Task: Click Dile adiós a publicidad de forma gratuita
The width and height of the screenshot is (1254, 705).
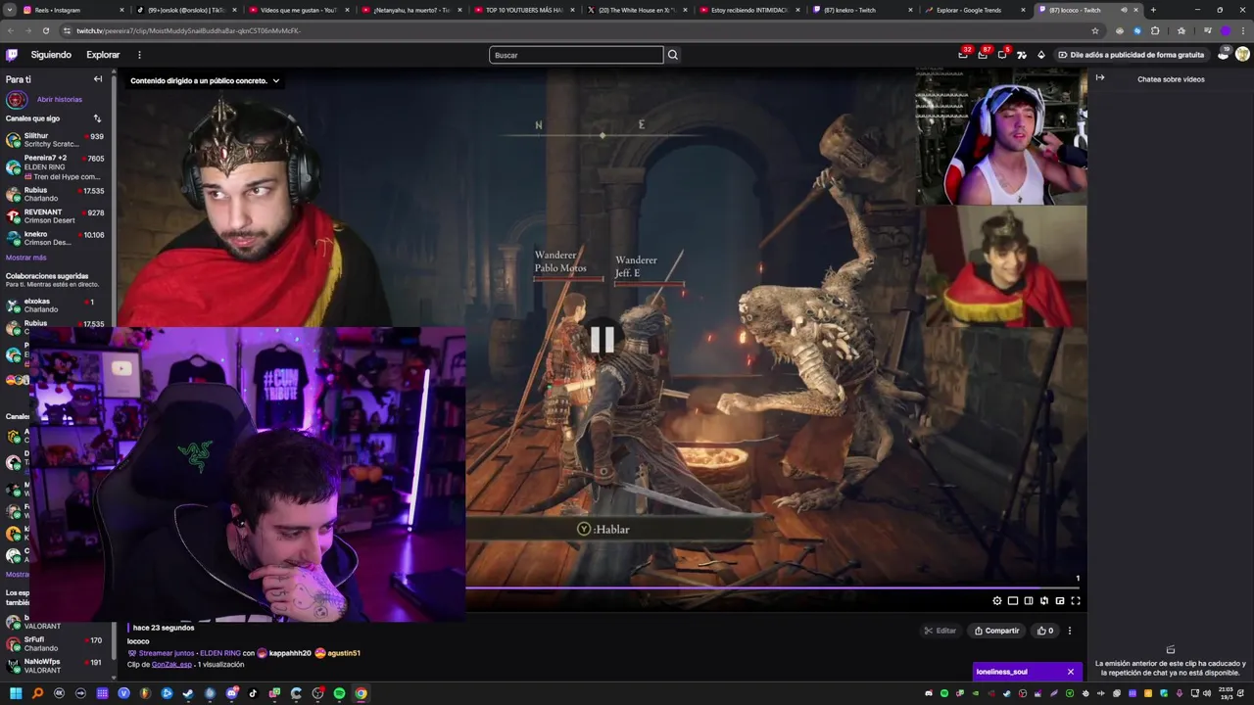Action: tap(1132, 55)
